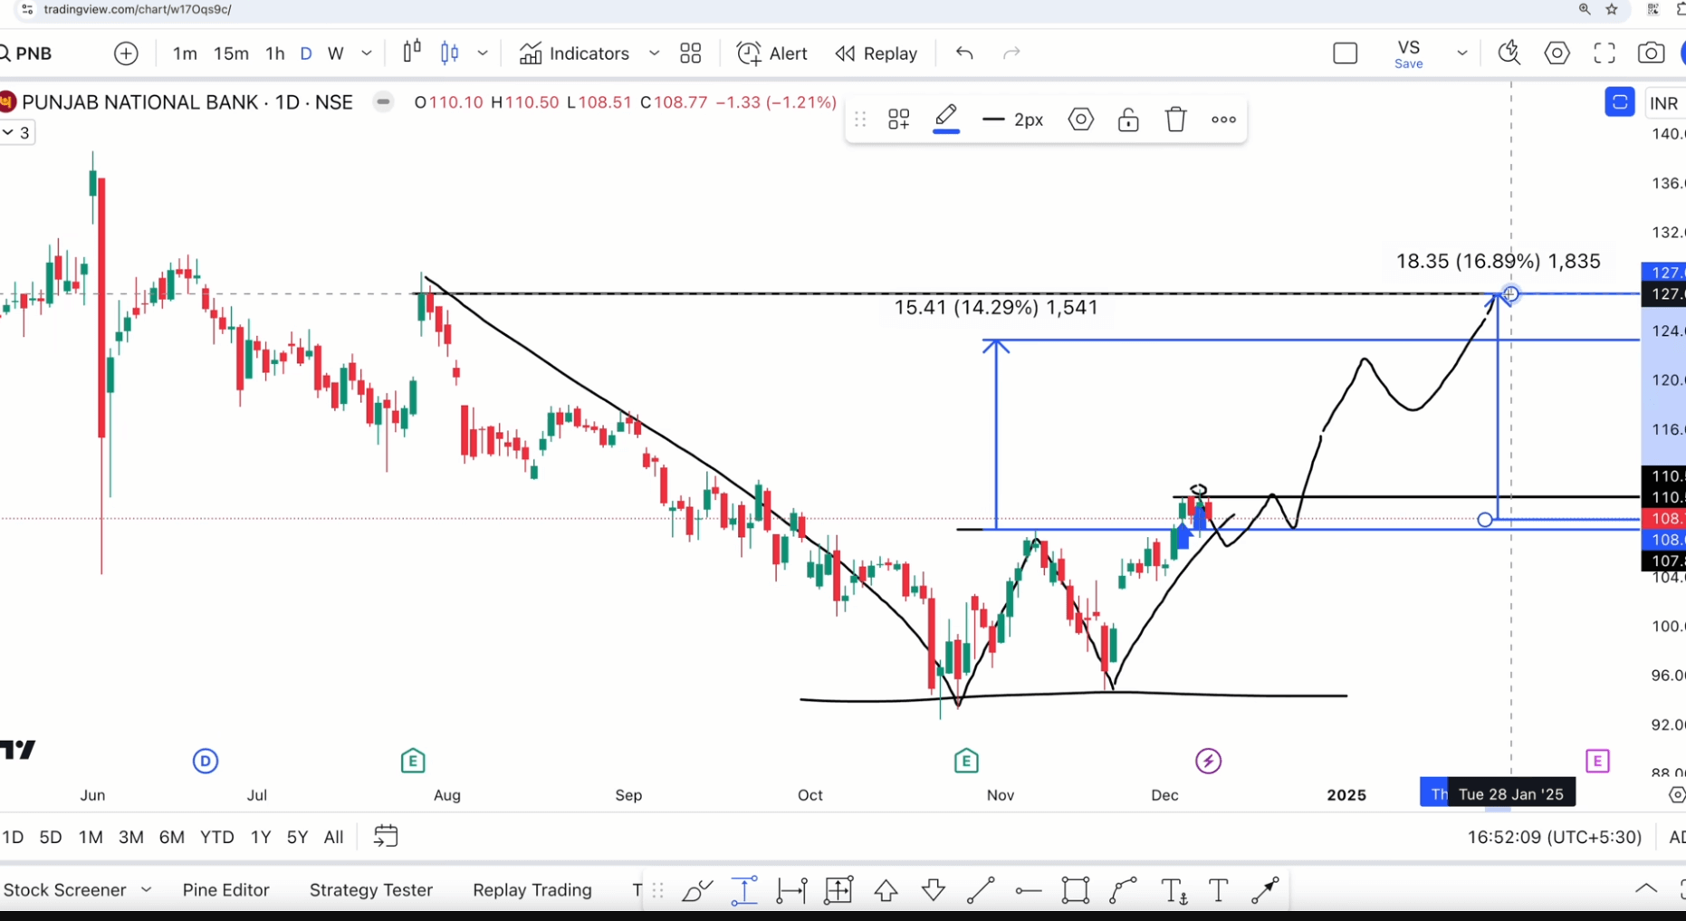
Task: Expand the Stock Screener dropdown arrow
Action: pyautogui.click(x=146, y=890)
